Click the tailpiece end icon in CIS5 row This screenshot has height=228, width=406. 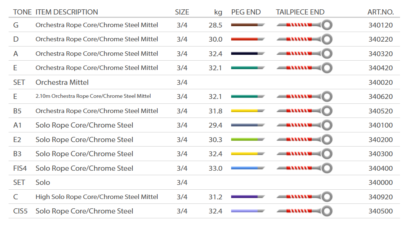coord(304,211)
